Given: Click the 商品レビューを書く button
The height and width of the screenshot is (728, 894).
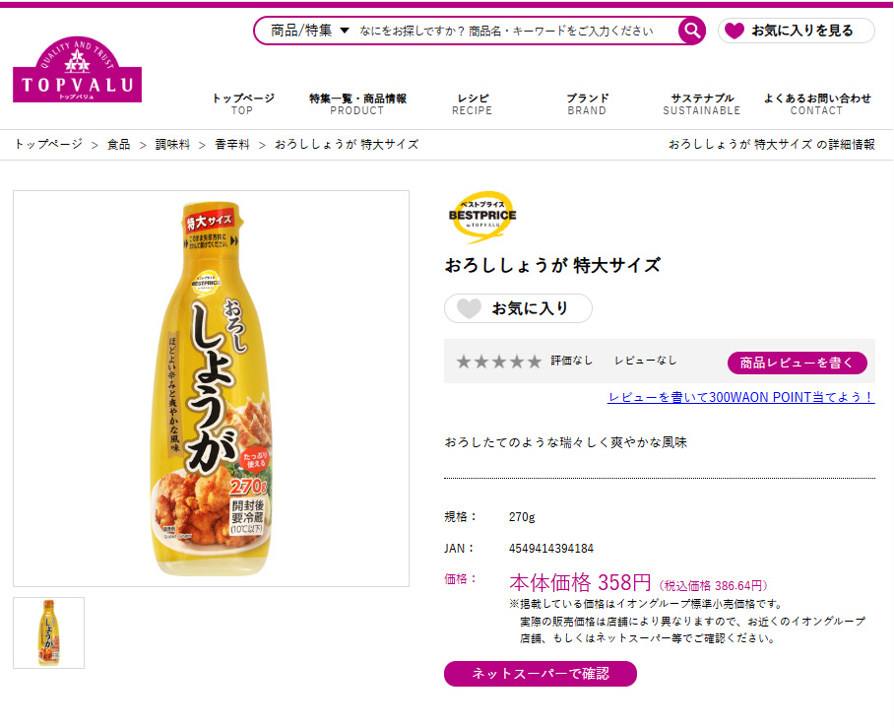Looking at the screenshot, I should point(798,363).
